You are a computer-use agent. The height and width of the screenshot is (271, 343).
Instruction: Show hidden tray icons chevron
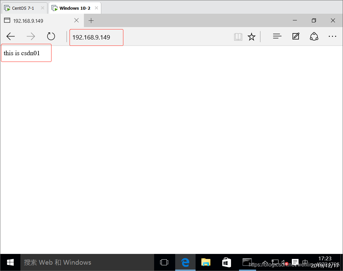265,262
